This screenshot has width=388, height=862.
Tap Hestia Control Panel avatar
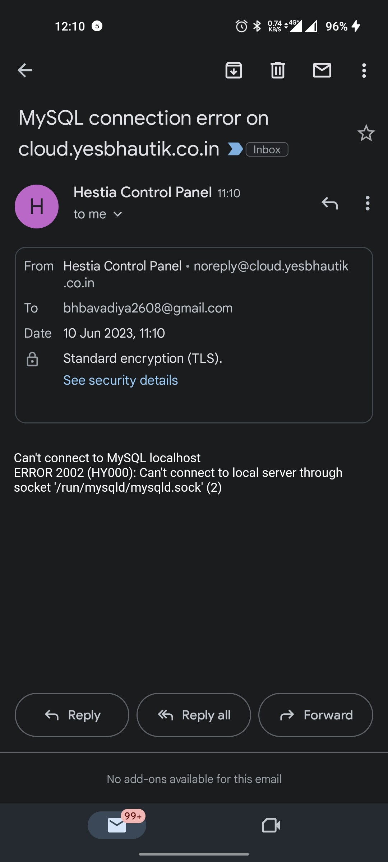click(x=37, y=207)
